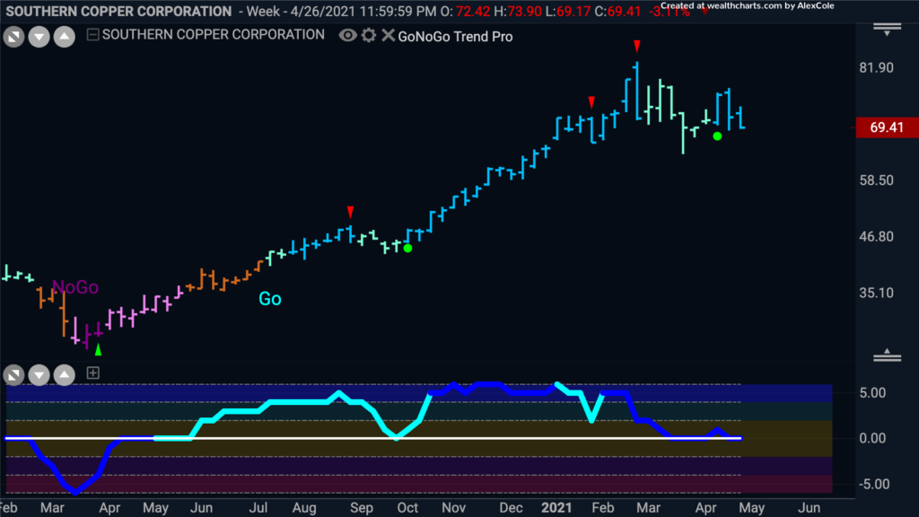Collapse the Southern Copper Corporation series legend

click(x=92, y=35)
